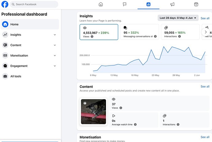Open the Last 28 days date range dropdown
Viewport: 212px width, 142px height.
178,18
